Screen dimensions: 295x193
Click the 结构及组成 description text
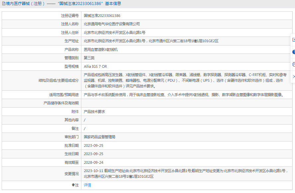pyautogui.click(x=185, y=80)
